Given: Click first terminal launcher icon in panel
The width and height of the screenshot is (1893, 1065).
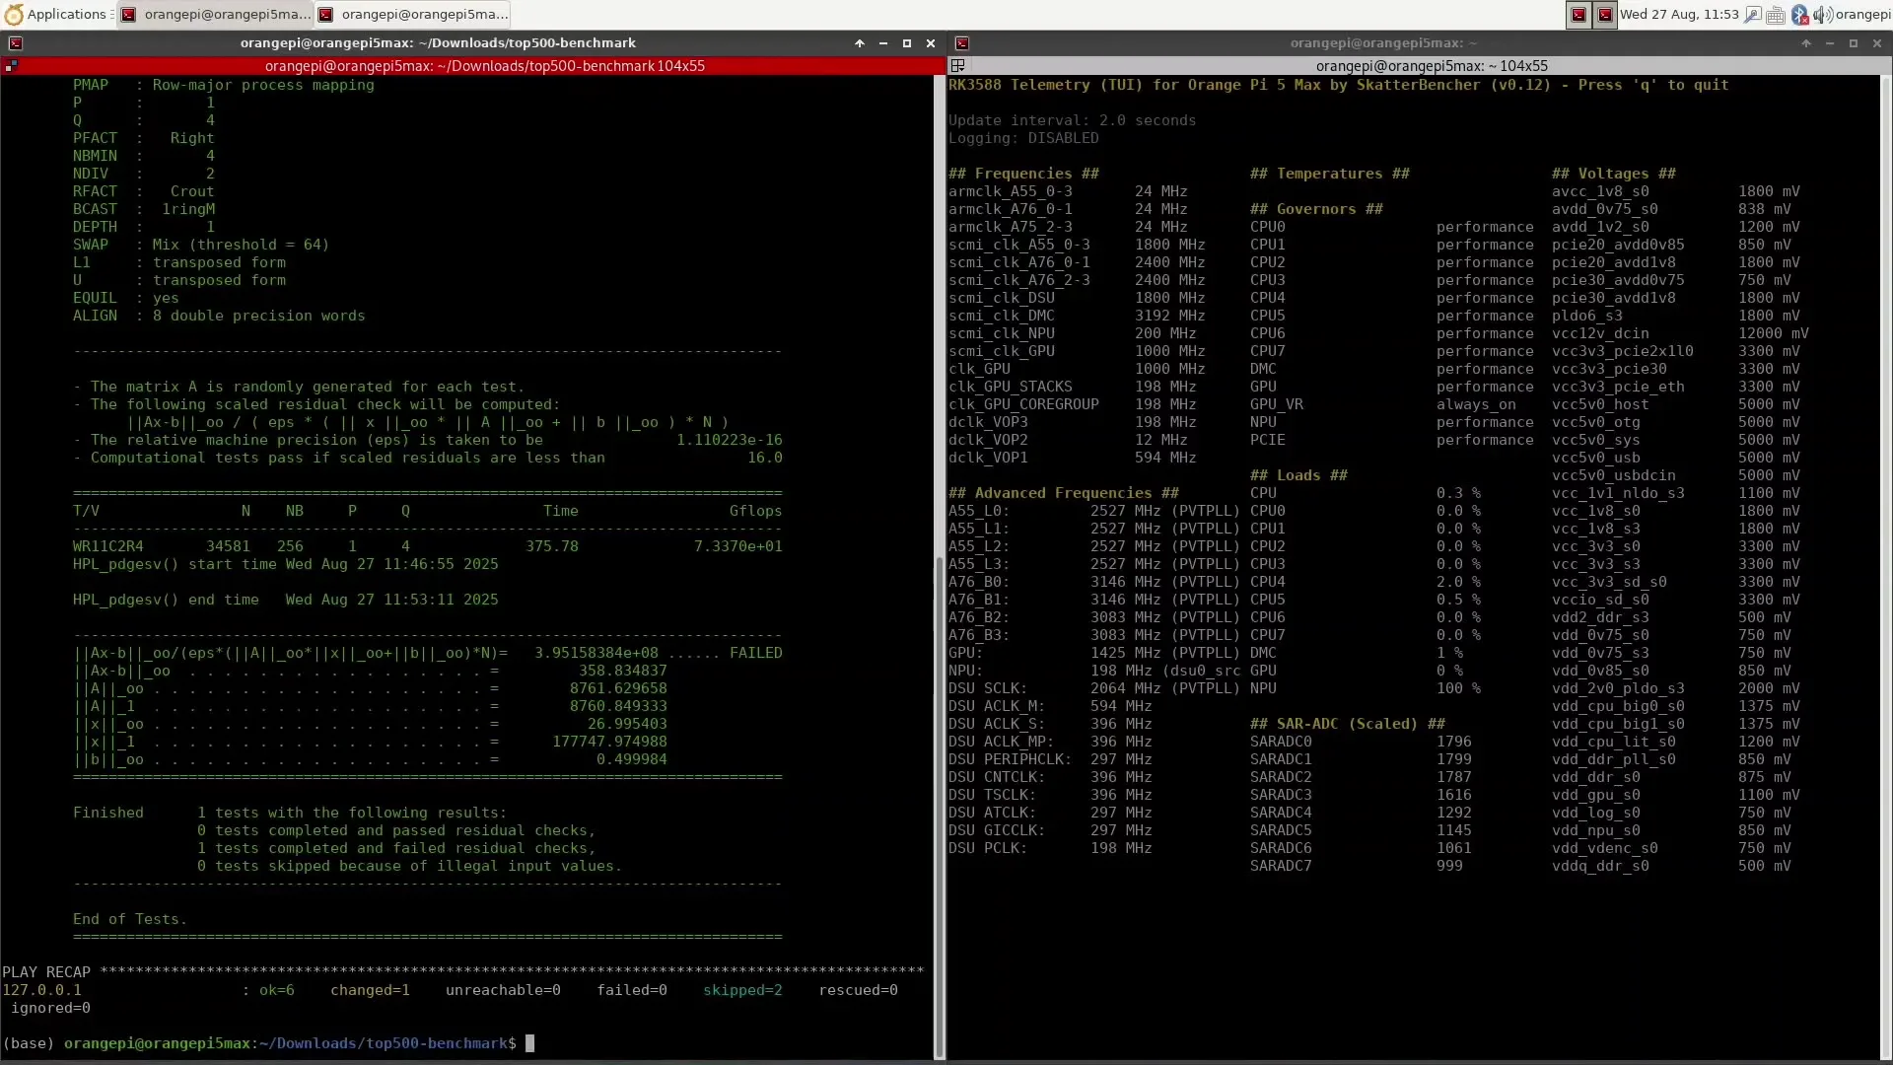Looking at the screenshot, I should point(1578,14).
